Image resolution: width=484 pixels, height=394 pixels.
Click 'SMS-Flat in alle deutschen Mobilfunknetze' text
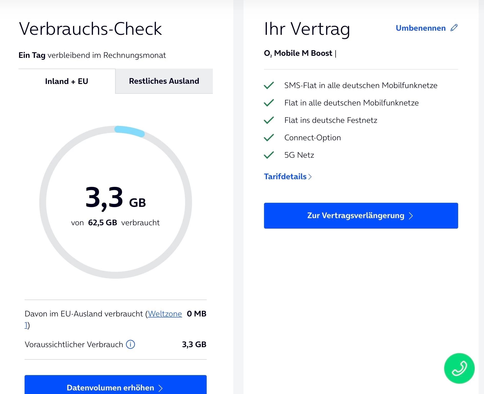coord(361,85)
